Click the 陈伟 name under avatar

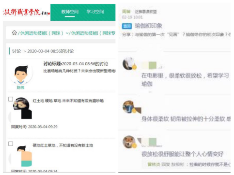[x=20, y=87]
